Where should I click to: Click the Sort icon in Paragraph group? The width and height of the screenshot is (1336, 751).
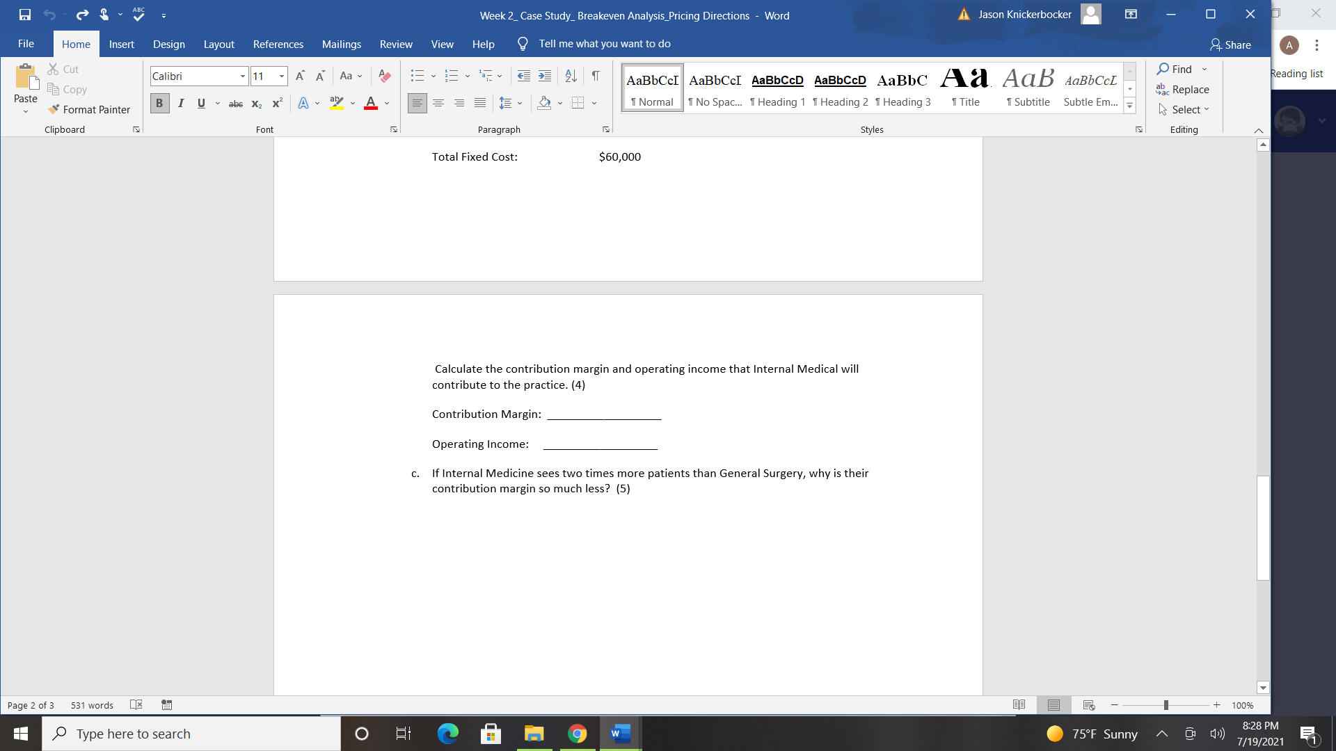pyautogui.click(x=571, y=76)
